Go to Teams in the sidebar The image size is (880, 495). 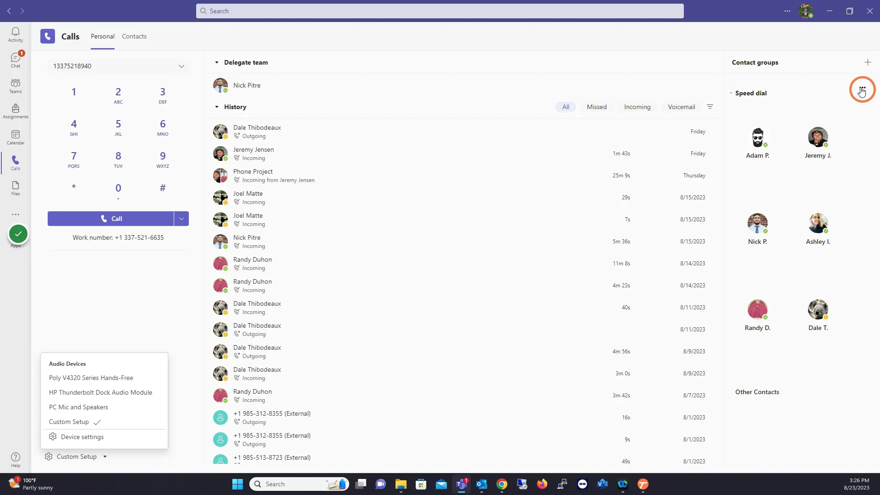(15, 86)
